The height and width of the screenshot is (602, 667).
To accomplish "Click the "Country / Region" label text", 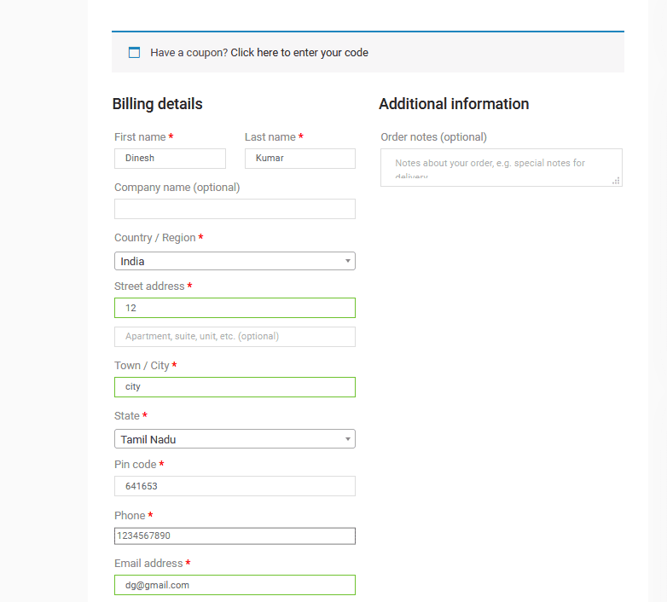I will pyautogui.click(x=154, y=238).
